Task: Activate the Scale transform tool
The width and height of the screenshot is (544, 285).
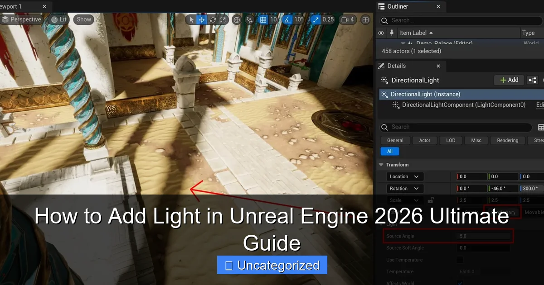Action: (x=223, y=20)
